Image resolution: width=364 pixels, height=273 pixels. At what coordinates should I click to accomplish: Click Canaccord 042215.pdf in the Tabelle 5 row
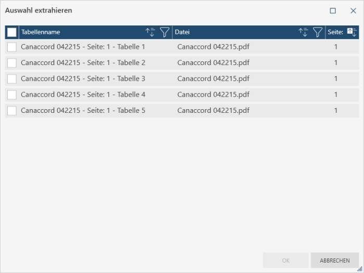pyautogui.click(x=213, y=111)
